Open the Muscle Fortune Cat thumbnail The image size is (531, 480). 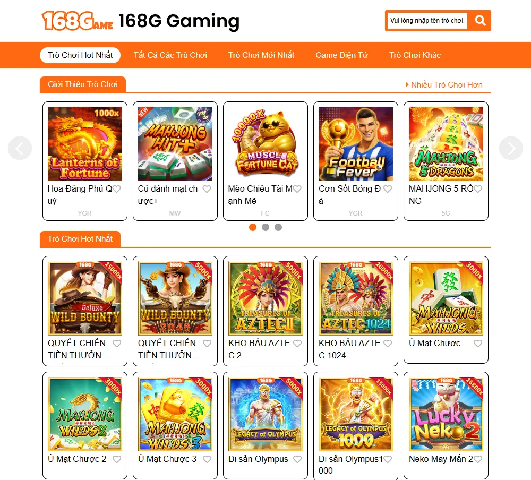[265, 143]
